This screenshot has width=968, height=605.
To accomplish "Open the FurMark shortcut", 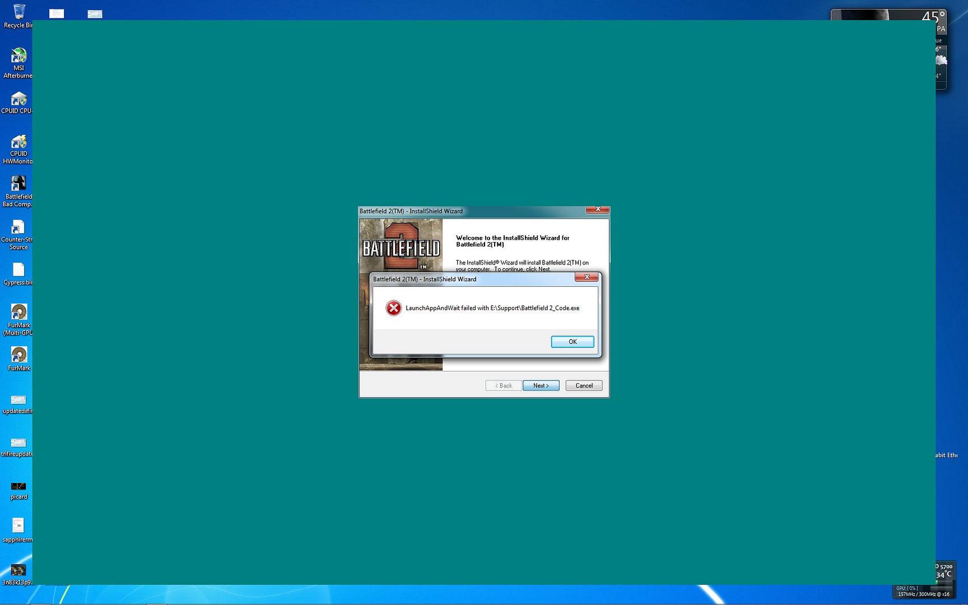I will pos(18,355).
